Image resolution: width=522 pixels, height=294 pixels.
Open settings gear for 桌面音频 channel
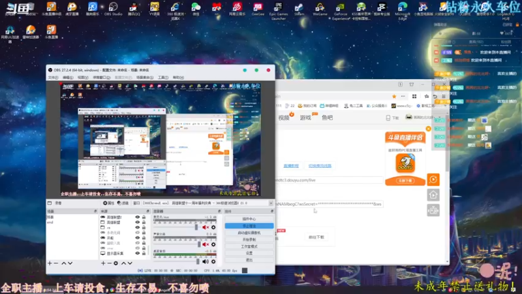point(213,262)
